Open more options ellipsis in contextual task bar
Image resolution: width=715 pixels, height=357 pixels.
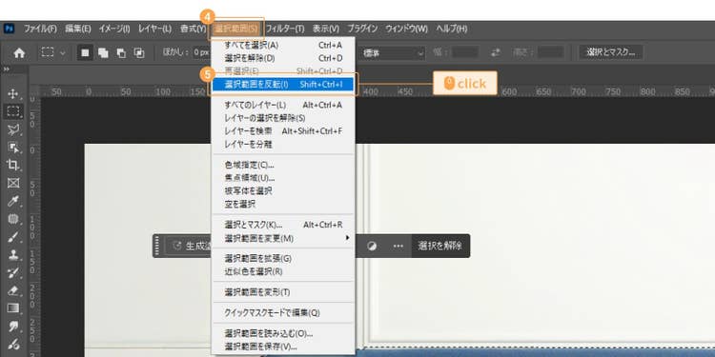click(x=398, y=247)
